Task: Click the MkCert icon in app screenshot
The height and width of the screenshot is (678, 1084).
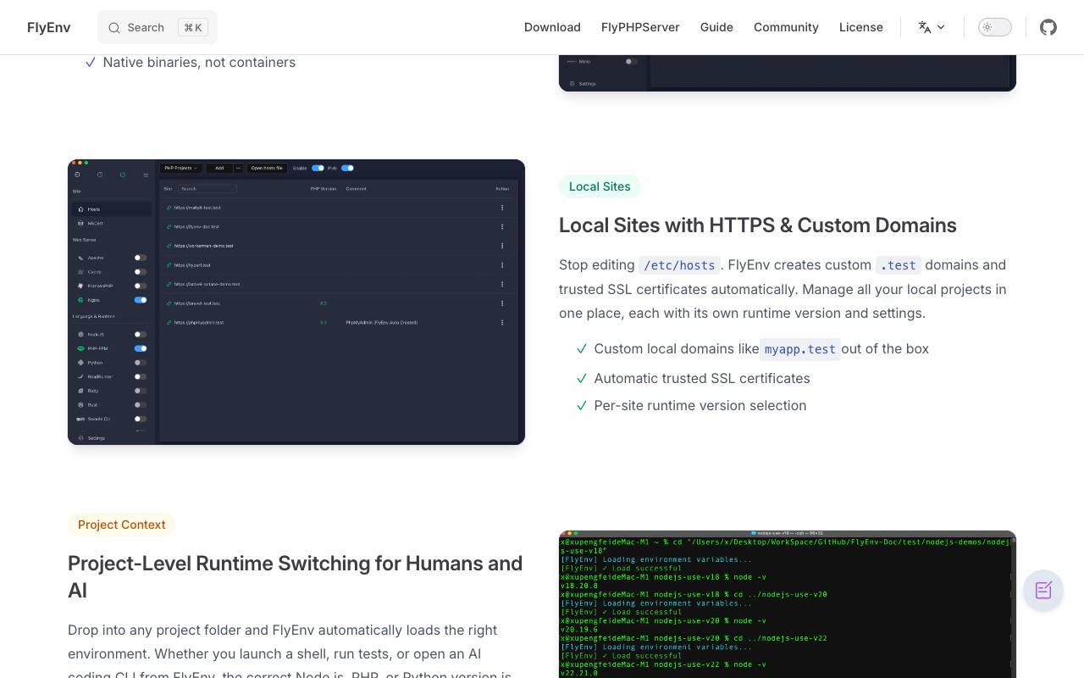Action: 81,224
